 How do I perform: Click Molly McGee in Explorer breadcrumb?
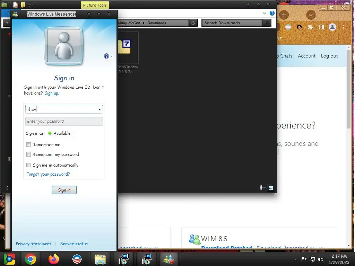(x=129, y=23)
